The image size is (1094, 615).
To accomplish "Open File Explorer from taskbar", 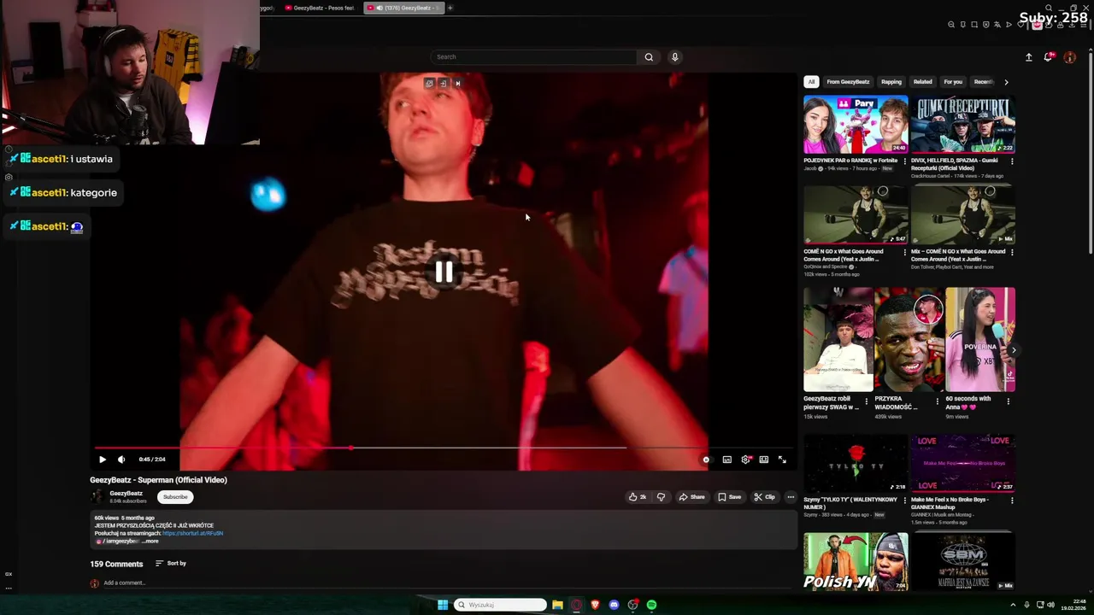I will tap(557, 605).
